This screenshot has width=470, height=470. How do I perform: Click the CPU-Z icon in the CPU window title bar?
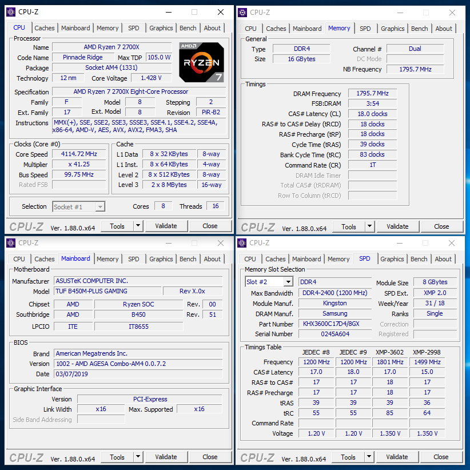pos(11,12)
